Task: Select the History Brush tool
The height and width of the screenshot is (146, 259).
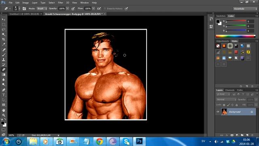Action: coord(4,64)
